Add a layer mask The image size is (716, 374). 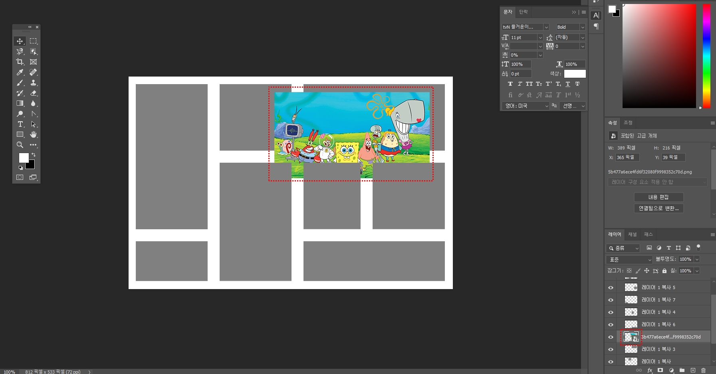coord(660,370)
